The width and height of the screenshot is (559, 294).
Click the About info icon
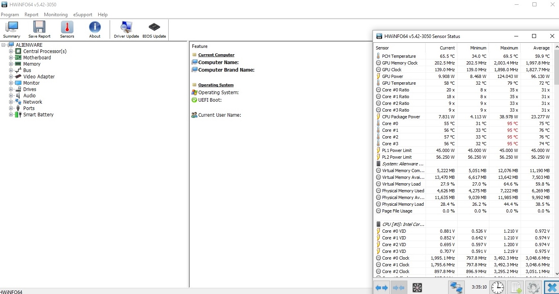pos(95,27)
